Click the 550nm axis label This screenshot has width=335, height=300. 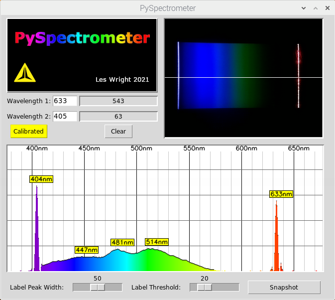tap(194, 148)
